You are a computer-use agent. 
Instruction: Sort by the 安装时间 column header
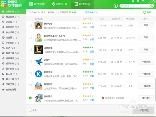(x=116, y=19)
